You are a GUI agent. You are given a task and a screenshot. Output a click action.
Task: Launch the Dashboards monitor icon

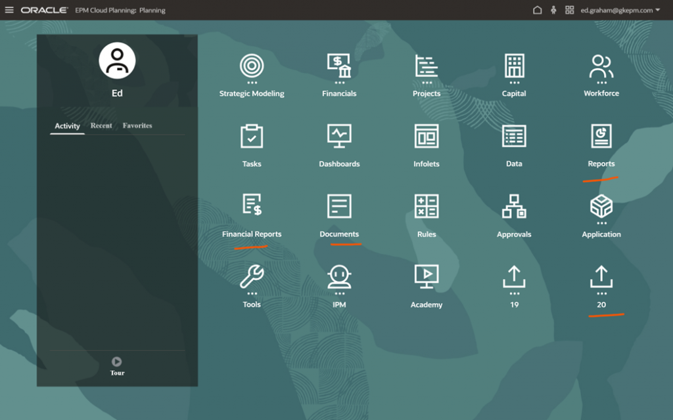[x=339, y=136]
